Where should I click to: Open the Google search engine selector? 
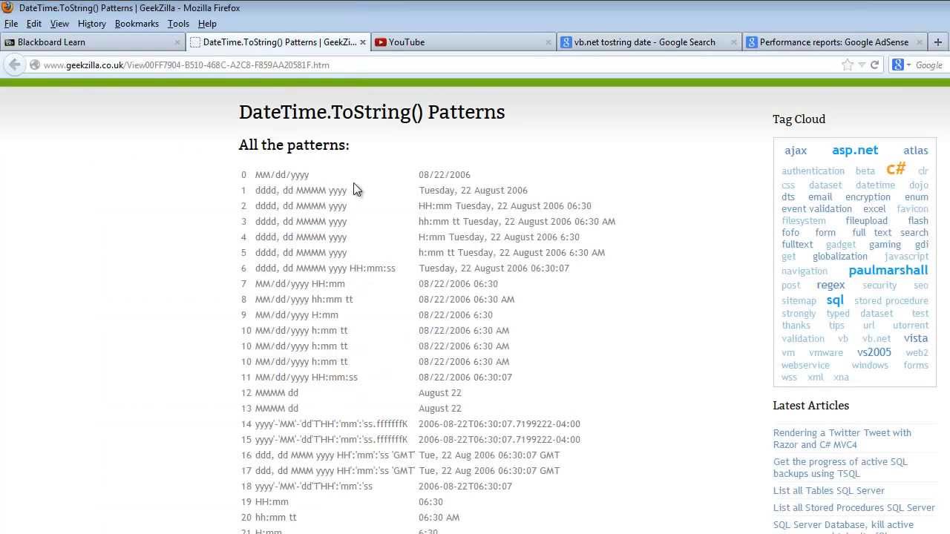pyautogui.click(x=901, y=65)
